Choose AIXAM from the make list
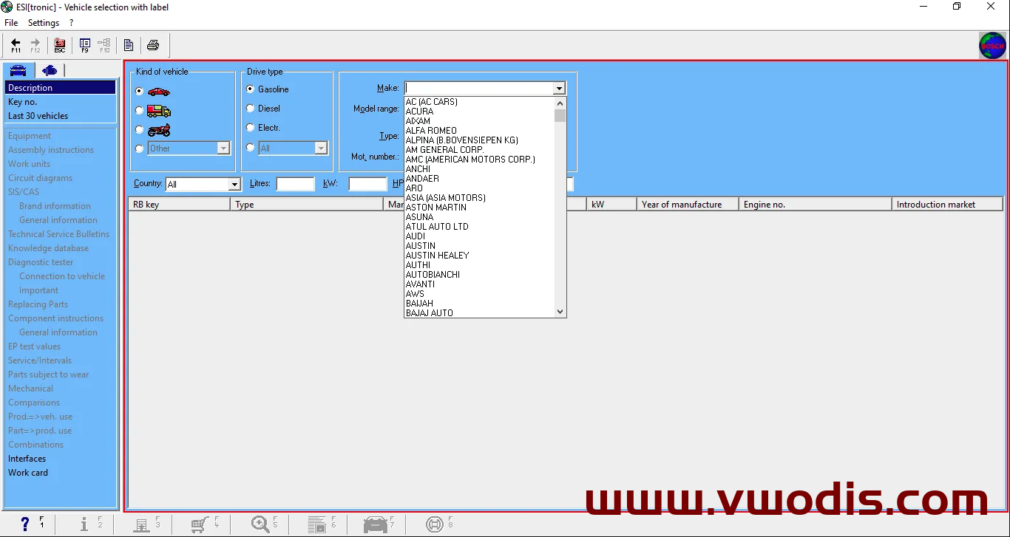The image size is (1010, 537). click(x=418, y=121)
